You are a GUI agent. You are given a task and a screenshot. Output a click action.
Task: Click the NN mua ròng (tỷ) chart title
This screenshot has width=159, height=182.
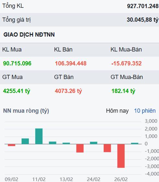(26, 111)
